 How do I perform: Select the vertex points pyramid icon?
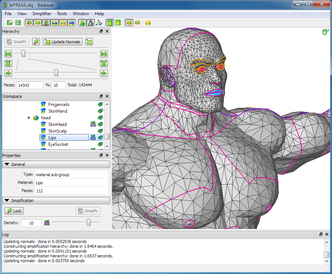(x=99, y=23)
